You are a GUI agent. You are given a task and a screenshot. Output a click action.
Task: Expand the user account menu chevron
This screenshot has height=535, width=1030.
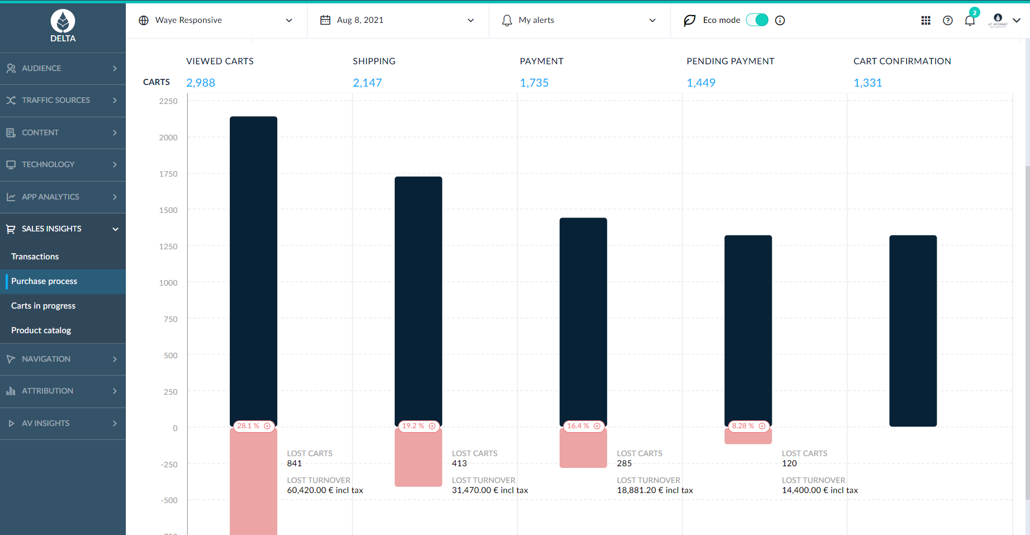(x=1017, y=20)
